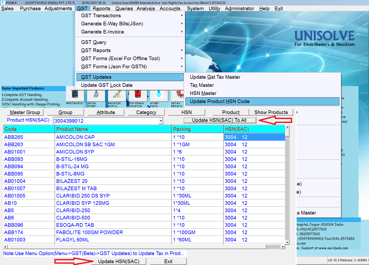Open the Reports menu
The width and height of the screenshot is (369, 265).
[x=101, y=8]
